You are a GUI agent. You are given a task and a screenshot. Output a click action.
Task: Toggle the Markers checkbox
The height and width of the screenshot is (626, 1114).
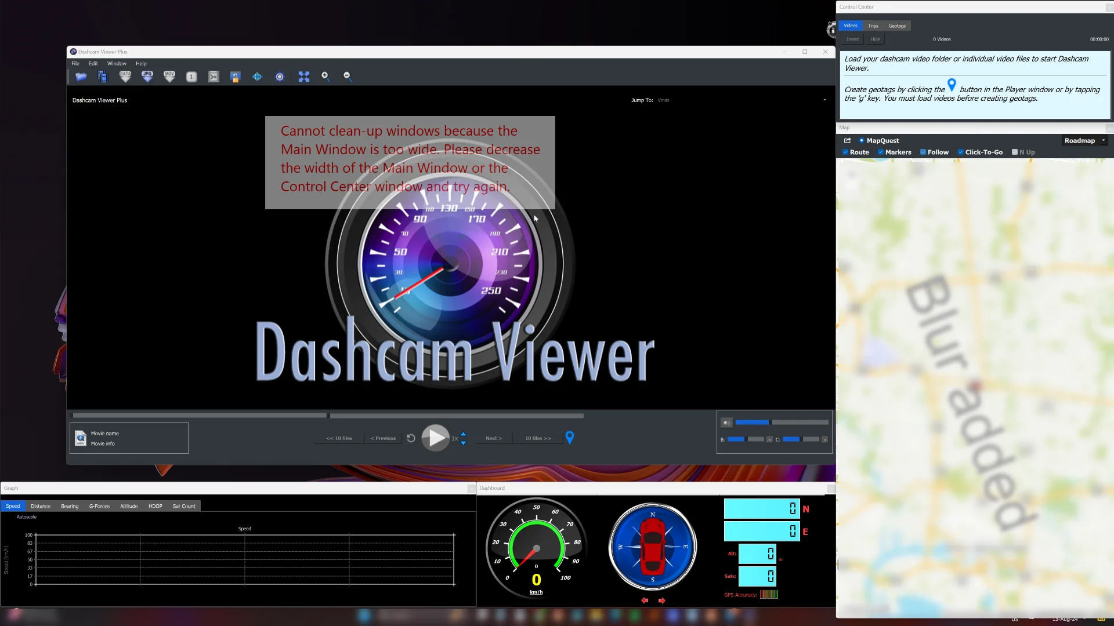click(881, 152)
